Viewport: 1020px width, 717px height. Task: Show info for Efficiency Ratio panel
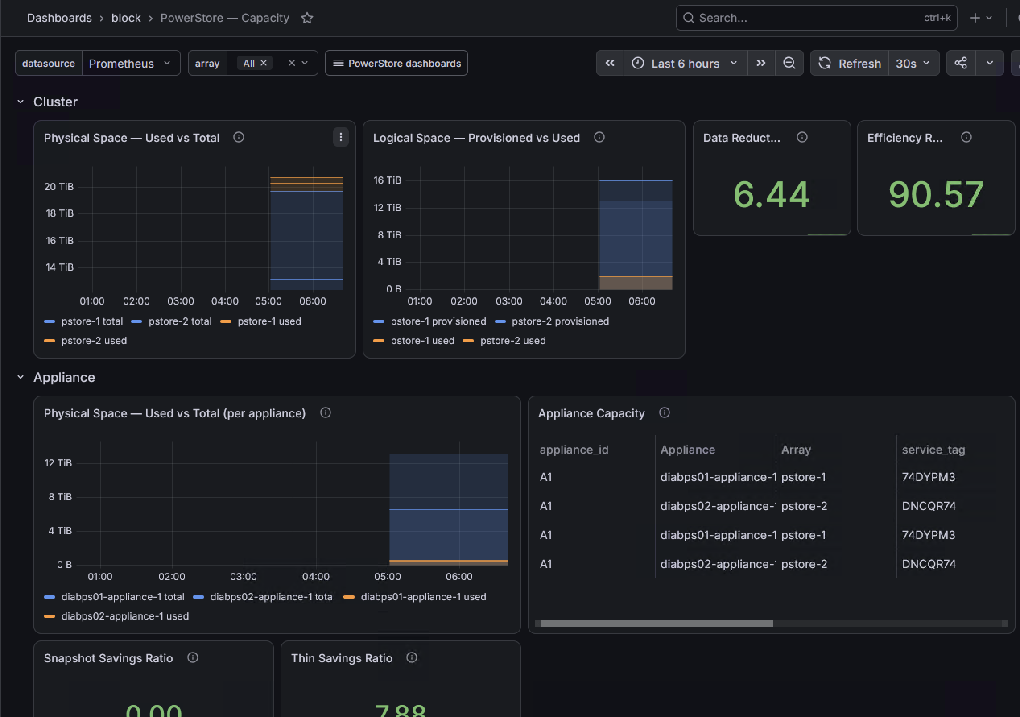(x=966, y=137)
